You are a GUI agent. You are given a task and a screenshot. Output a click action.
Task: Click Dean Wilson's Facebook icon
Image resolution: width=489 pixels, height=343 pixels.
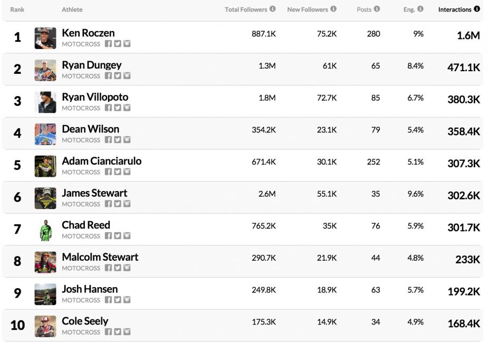(x=108, y=140)
